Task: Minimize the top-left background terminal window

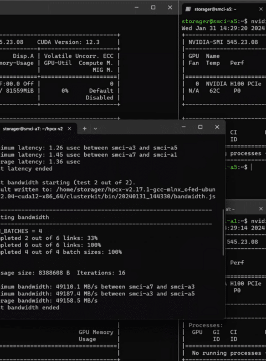Action: pyautogui.click(x=136, y=7)
